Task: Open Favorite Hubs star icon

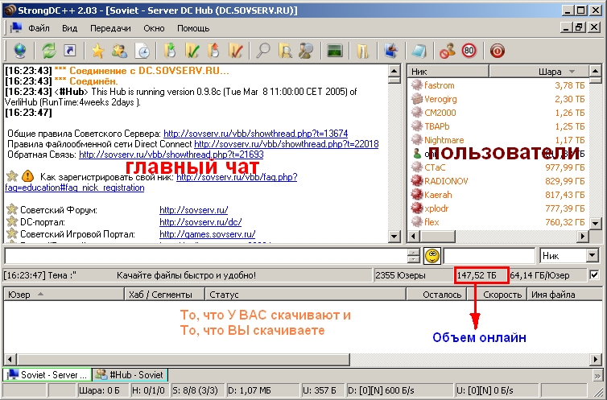Action: click(98, 51)
